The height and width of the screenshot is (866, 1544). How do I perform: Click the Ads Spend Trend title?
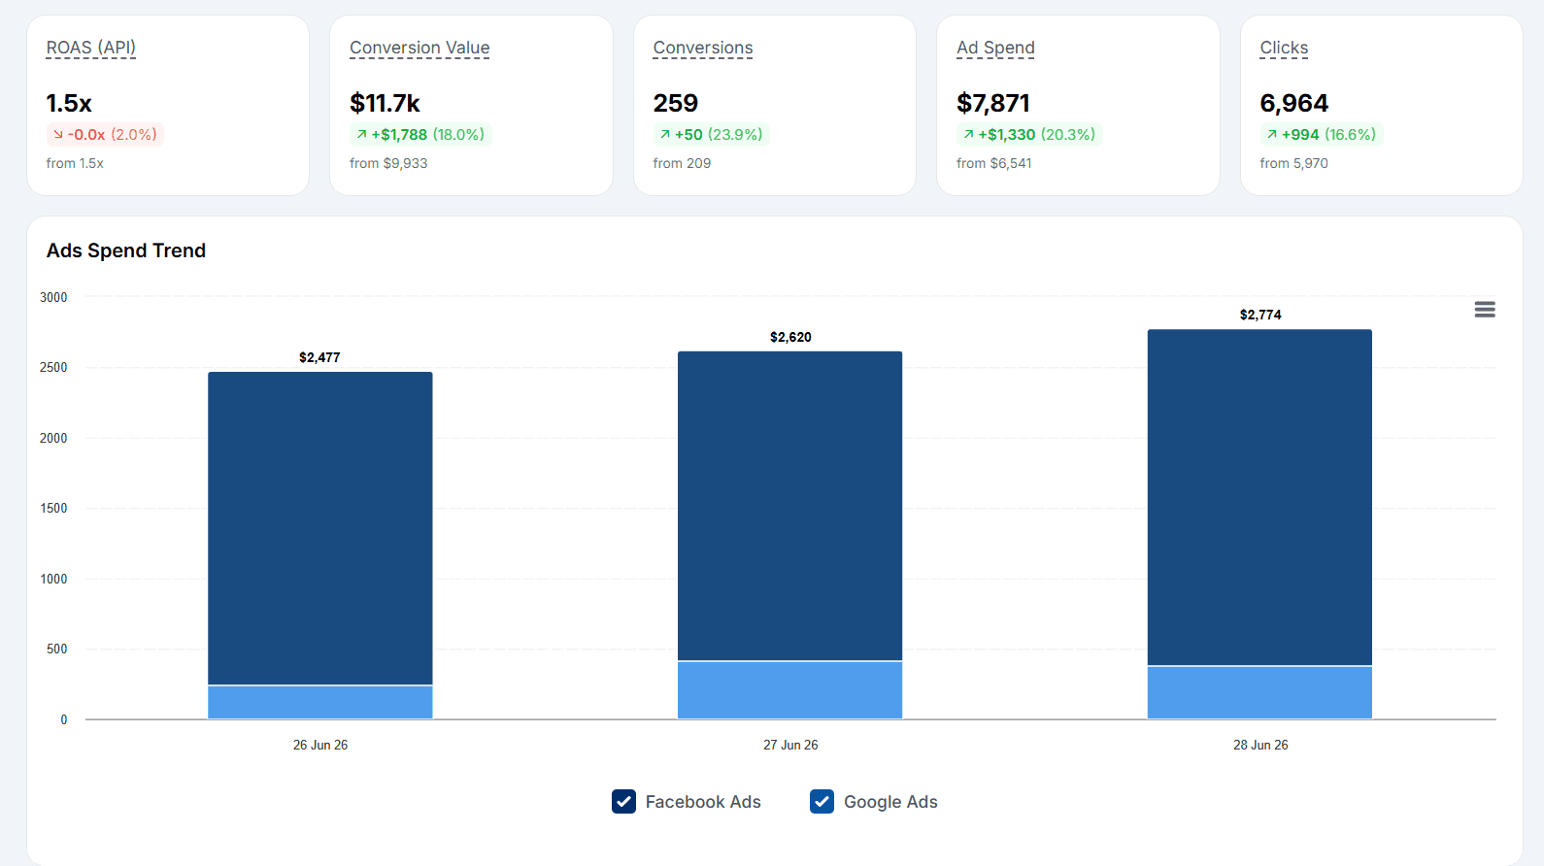[x=126, y=250]
